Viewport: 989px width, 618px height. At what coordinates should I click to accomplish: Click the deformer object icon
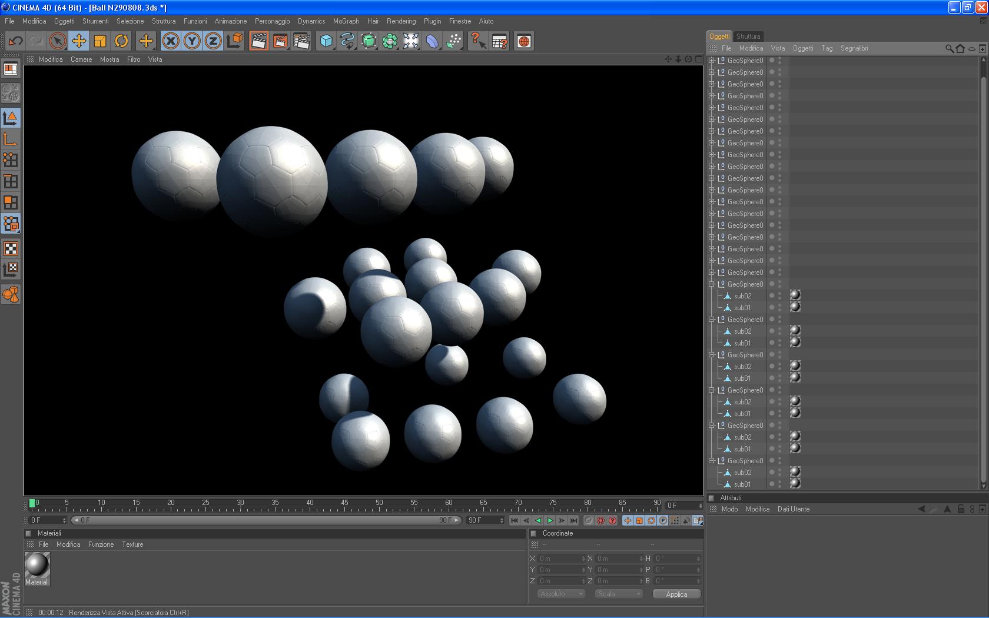pyautogui.click(x=432, y=41)
